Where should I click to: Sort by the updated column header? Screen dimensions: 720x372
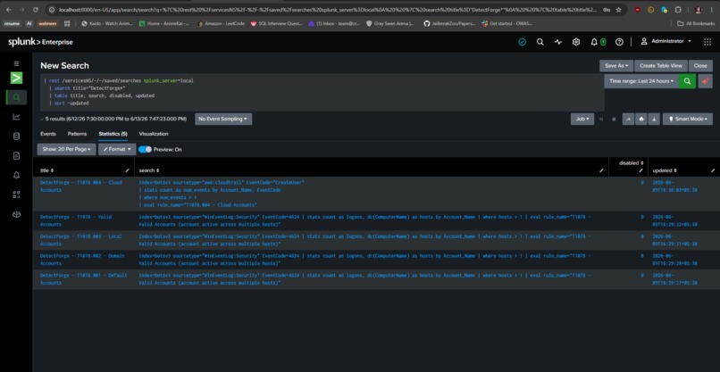click(664, 170)
